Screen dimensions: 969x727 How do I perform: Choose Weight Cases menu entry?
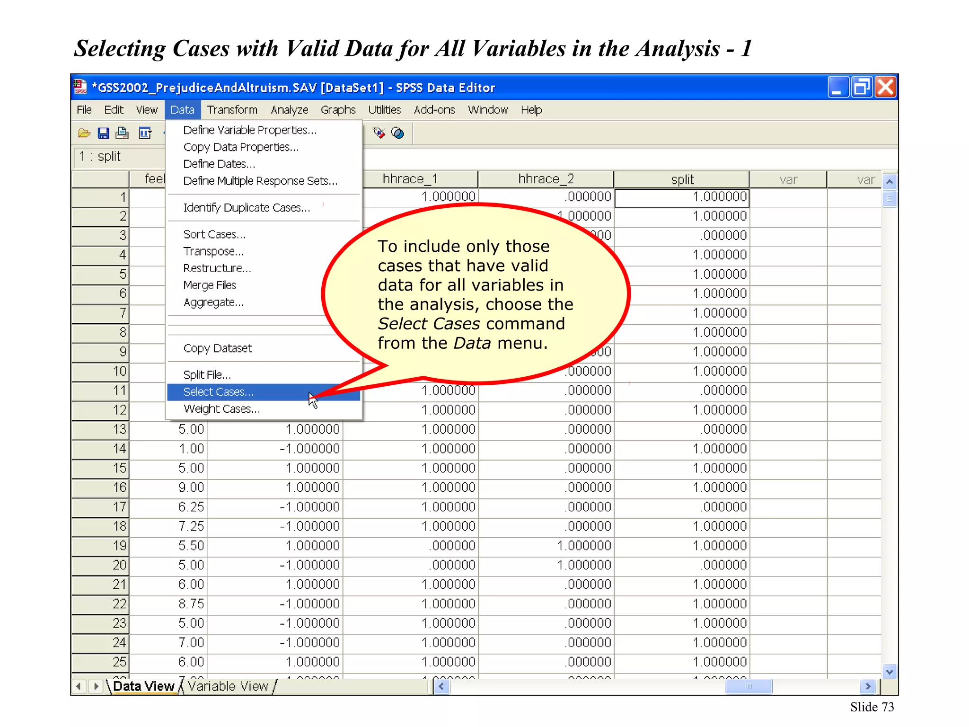click(x=264, y=409)
